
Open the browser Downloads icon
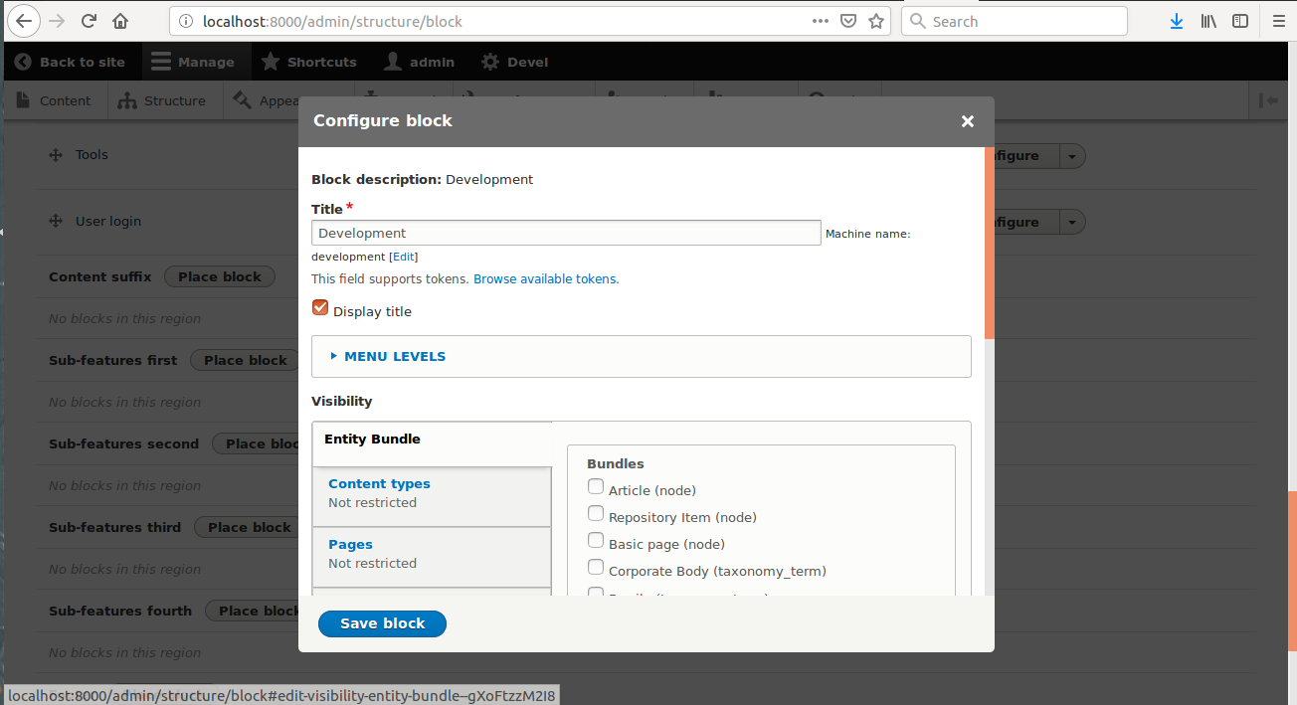coord(1176,20)
